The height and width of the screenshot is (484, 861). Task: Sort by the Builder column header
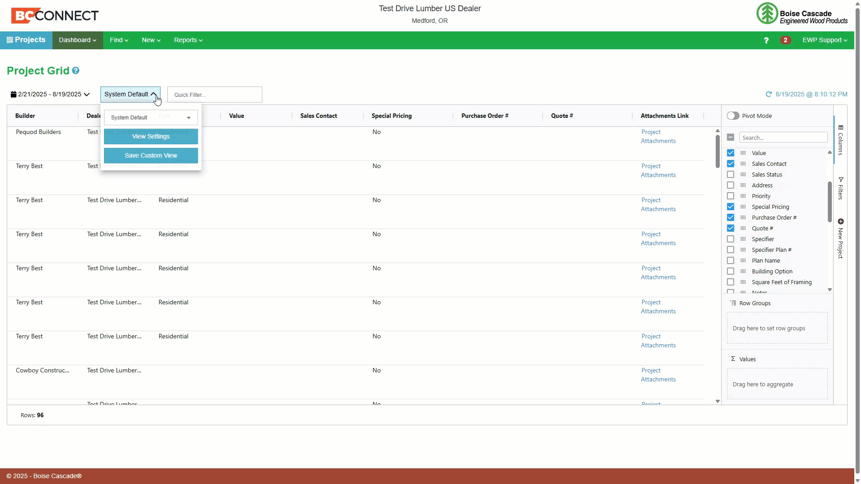tap(25, 116)
